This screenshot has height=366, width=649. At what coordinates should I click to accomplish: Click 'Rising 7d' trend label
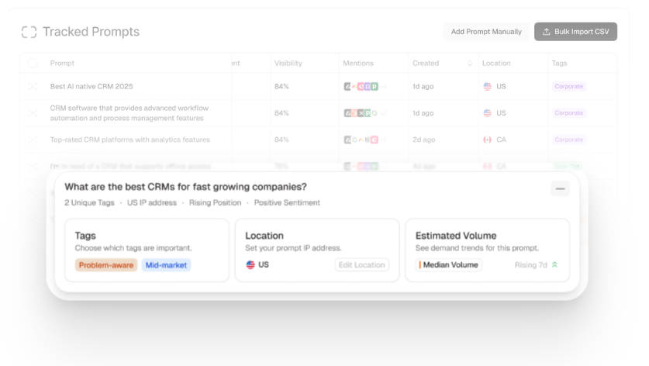point(530,264)
